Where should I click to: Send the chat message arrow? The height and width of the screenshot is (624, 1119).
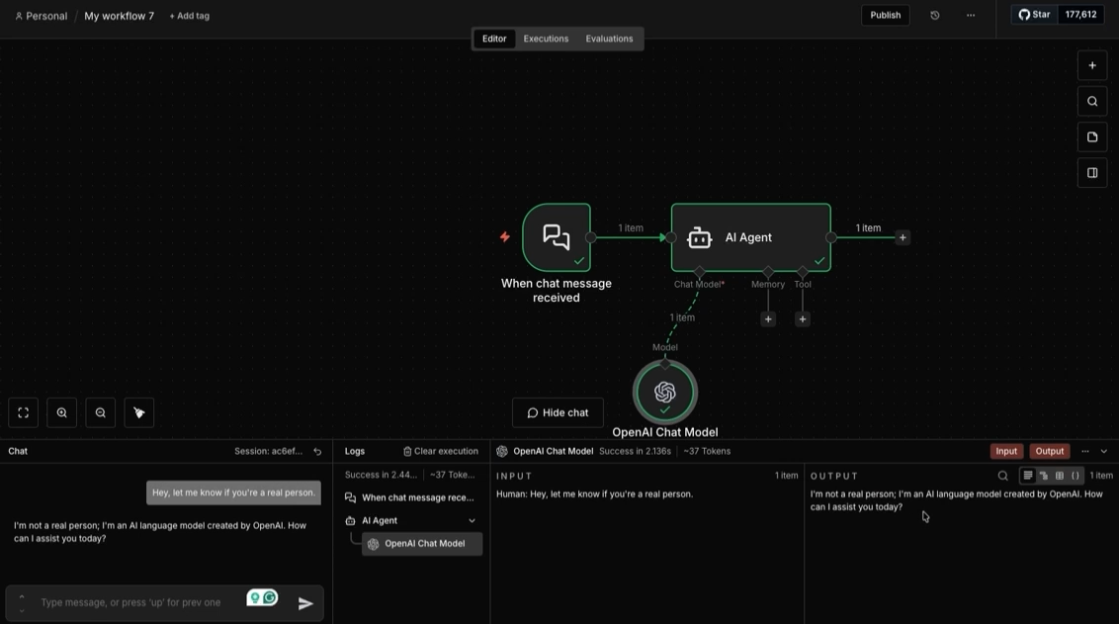point(305,603)
